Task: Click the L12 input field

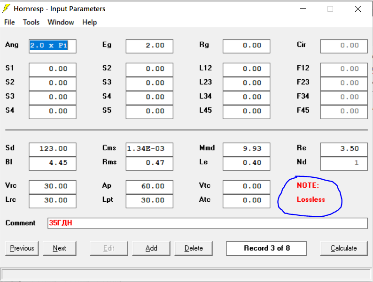Action: click(247, 69)
